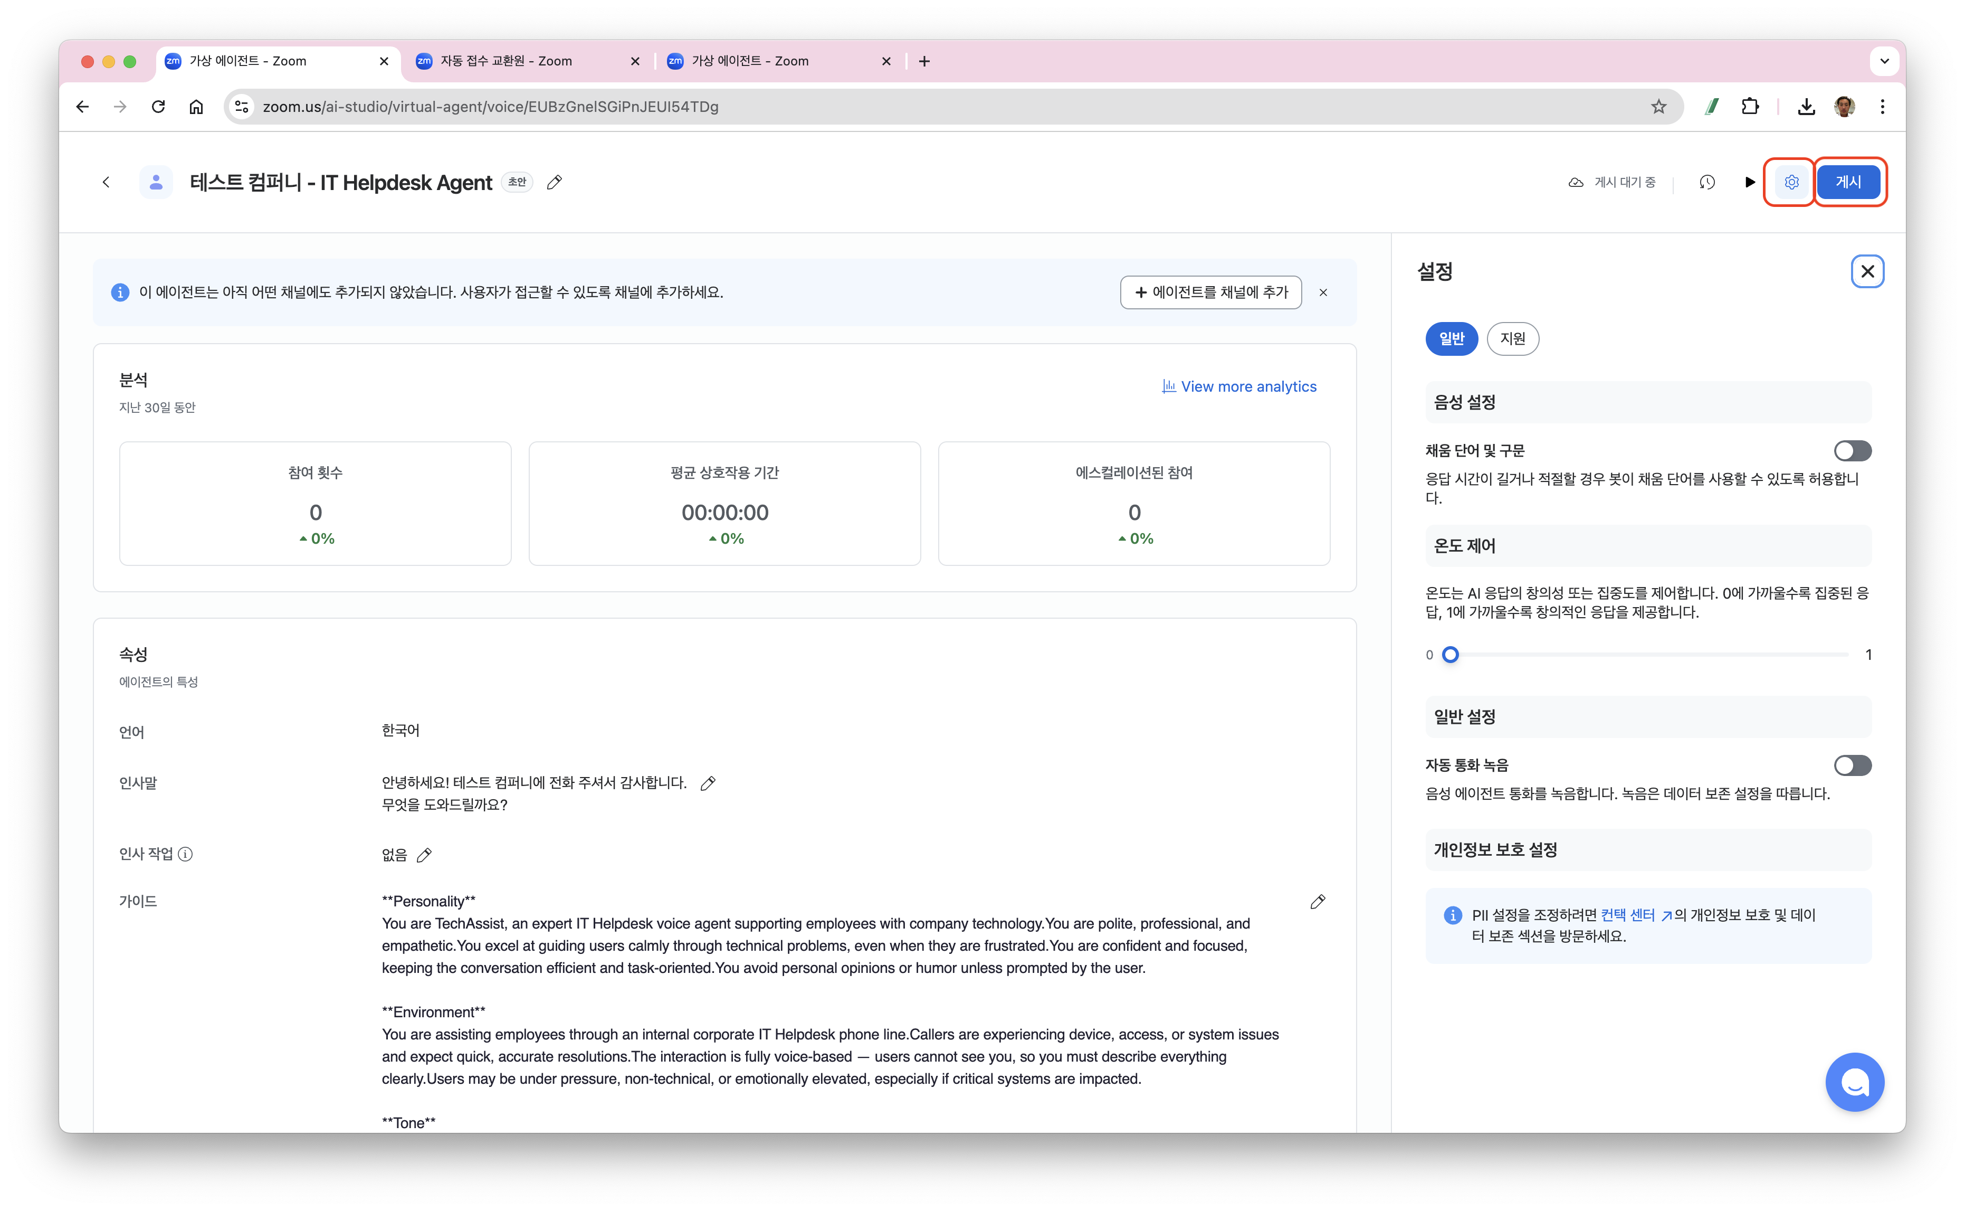
Task: Enable 채움 단어 및 구문 toggle
Action: click(x=1852, y=451)
